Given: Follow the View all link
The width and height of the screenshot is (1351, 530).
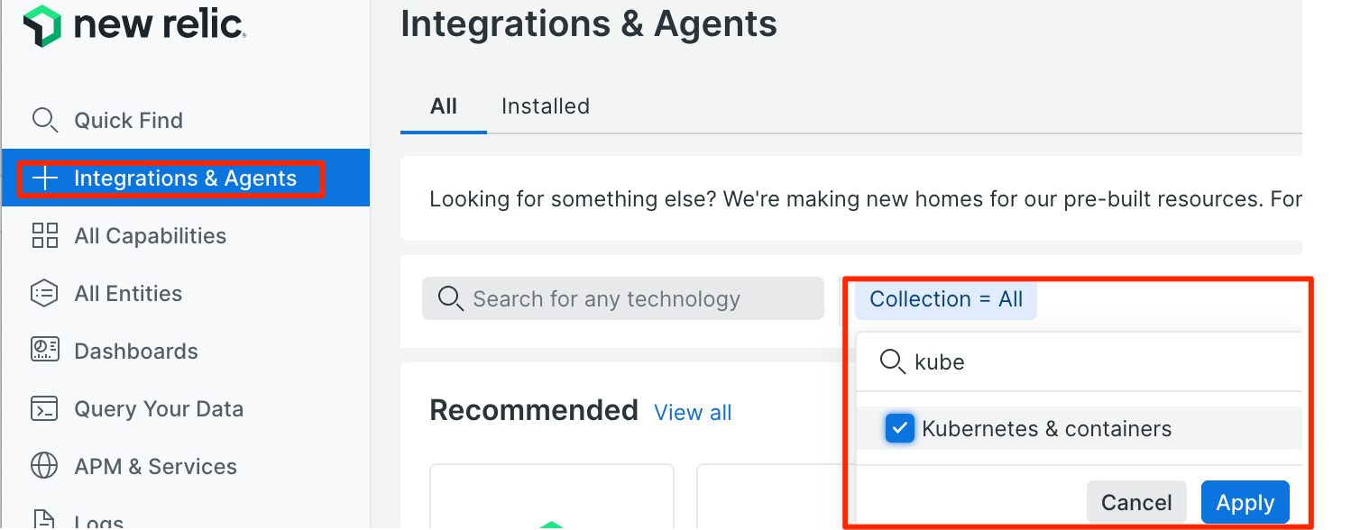Looking at the screenshot, I should pos(693,413).
